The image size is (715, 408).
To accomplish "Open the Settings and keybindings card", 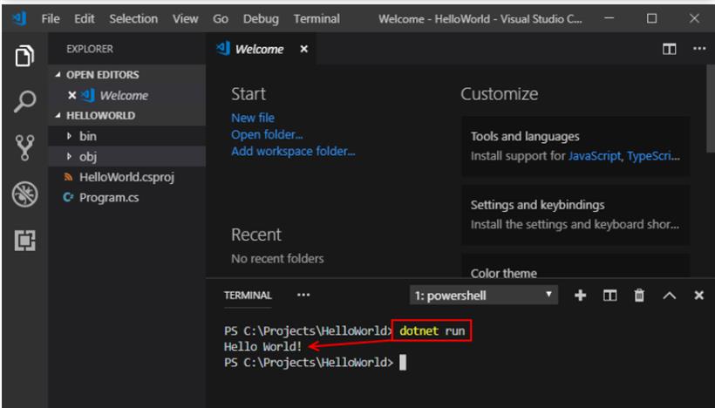I will pyautogui.click(x=575, y=214).
